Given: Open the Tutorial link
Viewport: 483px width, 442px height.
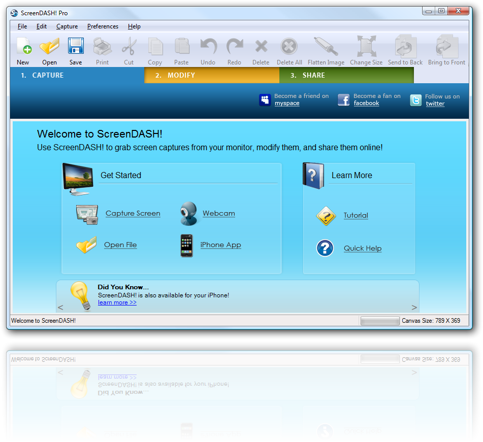Looking at the screenshot, I should coord(356,216).
